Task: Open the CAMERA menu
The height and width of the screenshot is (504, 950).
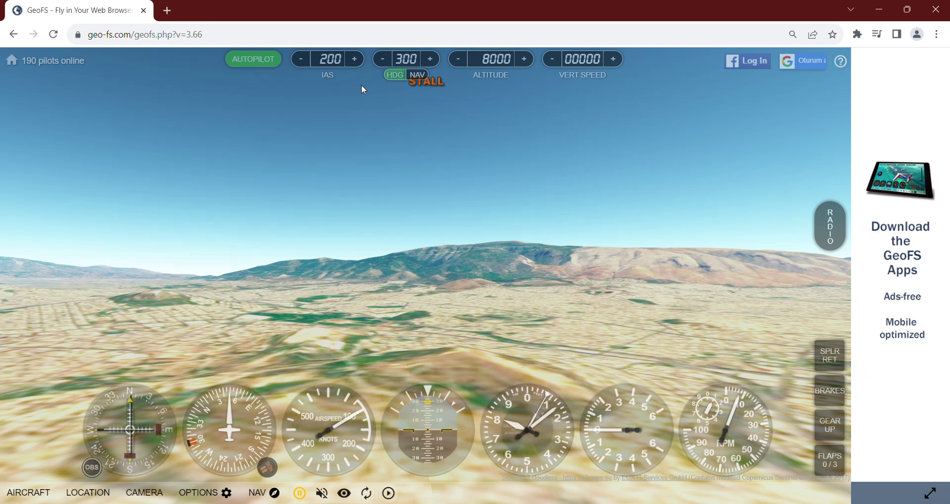Action: point(144,493)
